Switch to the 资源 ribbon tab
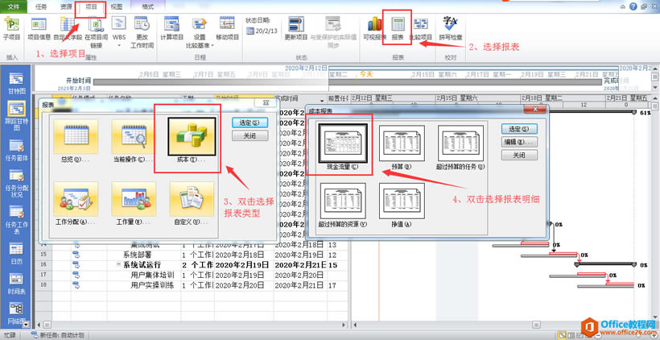Viewport: 660px width, 340px height. [x=66, y=6]
